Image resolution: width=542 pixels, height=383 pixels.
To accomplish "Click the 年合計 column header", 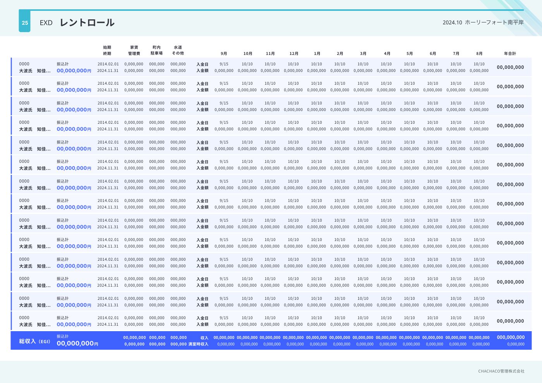I will pos(510,53).
